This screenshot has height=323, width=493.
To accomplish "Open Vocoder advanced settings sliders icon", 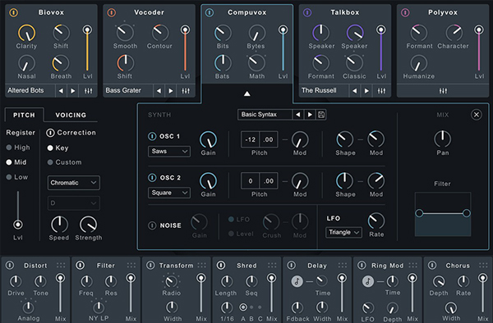I will [x=186, y=91].
